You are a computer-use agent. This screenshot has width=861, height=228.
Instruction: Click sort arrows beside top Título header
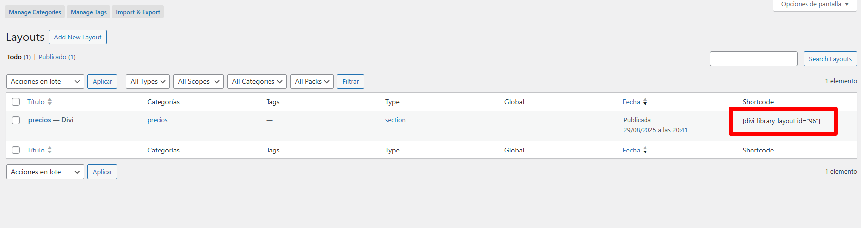point(50,102)
